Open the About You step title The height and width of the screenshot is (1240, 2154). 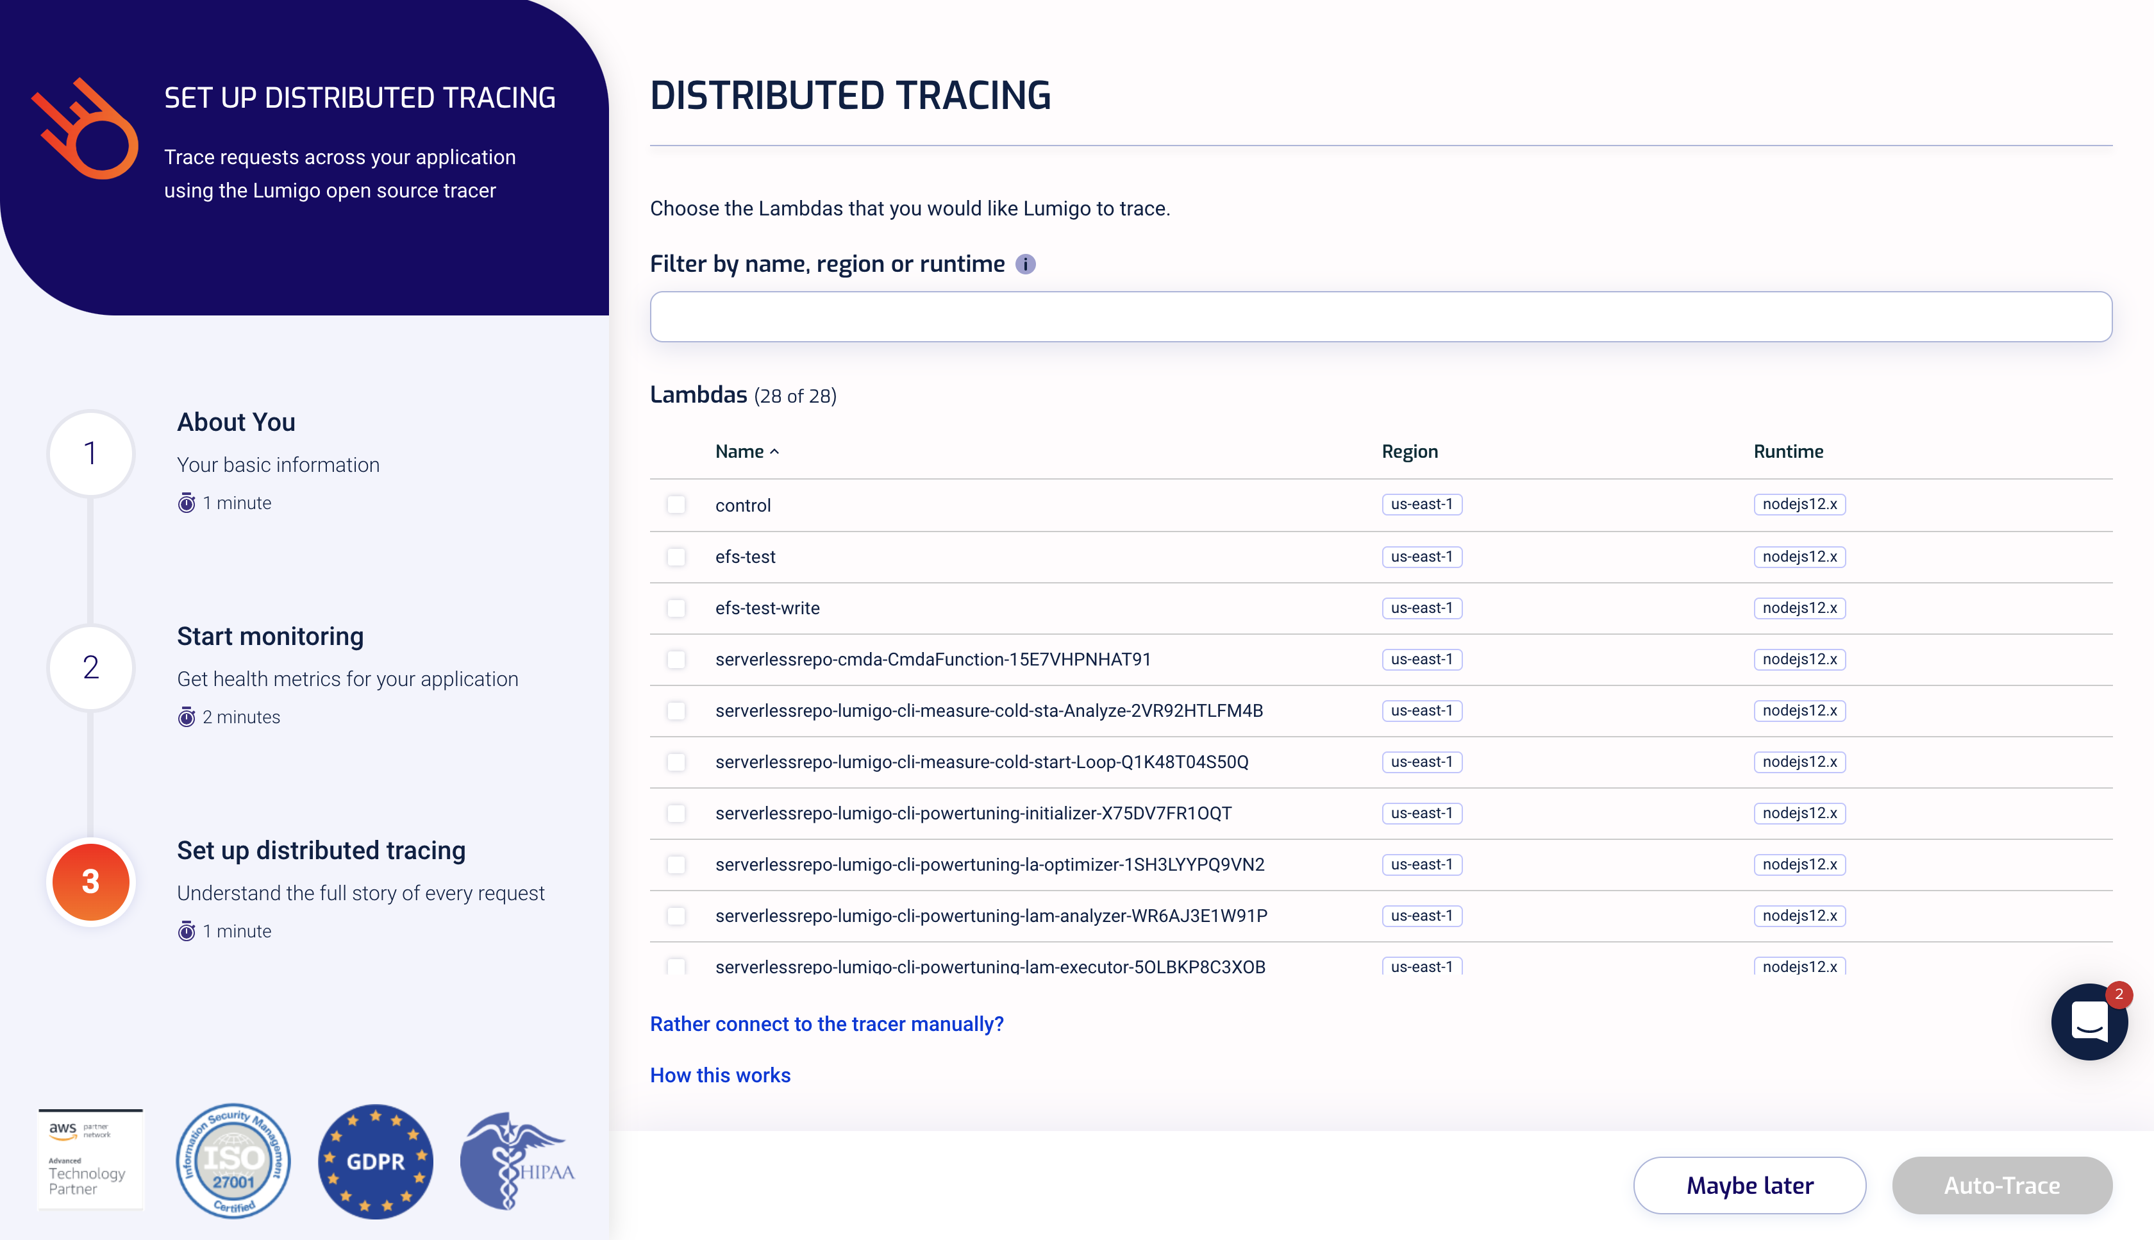[x=236, y=423]
